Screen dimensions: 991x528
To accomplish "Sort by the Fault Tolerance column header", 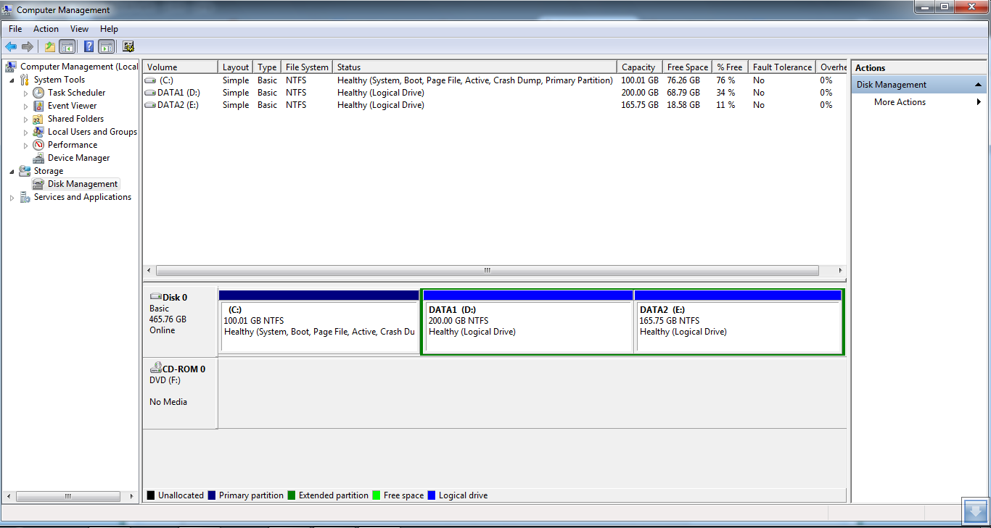I will [782, 67].
